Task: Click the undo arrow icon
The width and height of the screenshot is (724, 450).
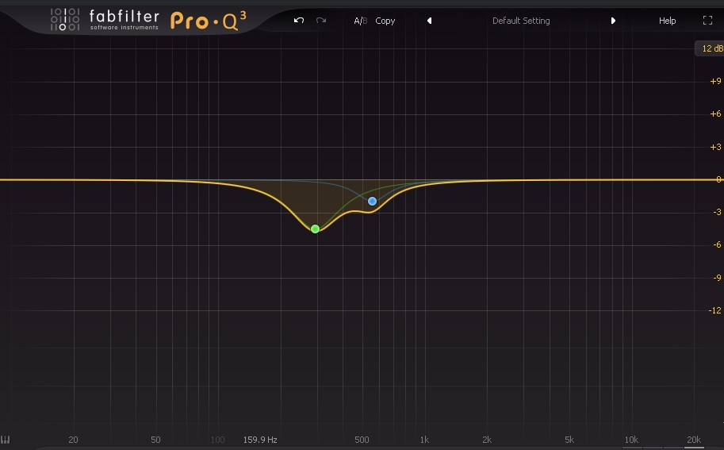Action: pos(299,21)
